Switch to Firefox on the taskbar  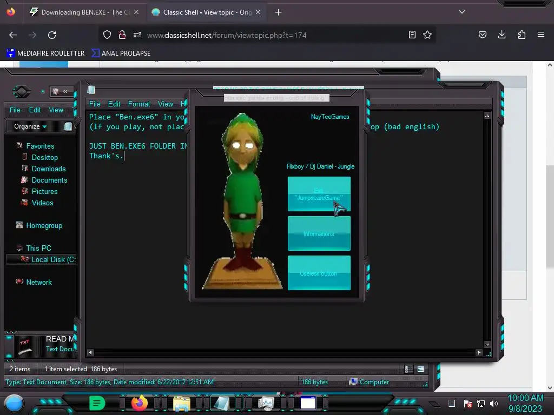tap(139, 403)
